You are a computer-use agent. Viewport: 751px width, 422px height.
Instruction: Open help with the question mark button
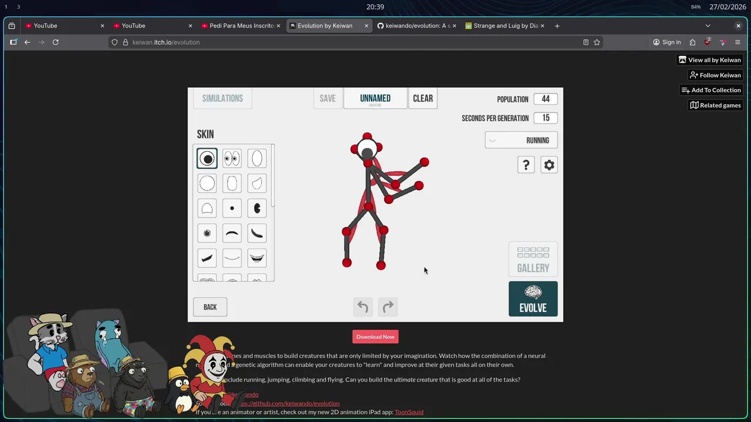tap(526, 165)
